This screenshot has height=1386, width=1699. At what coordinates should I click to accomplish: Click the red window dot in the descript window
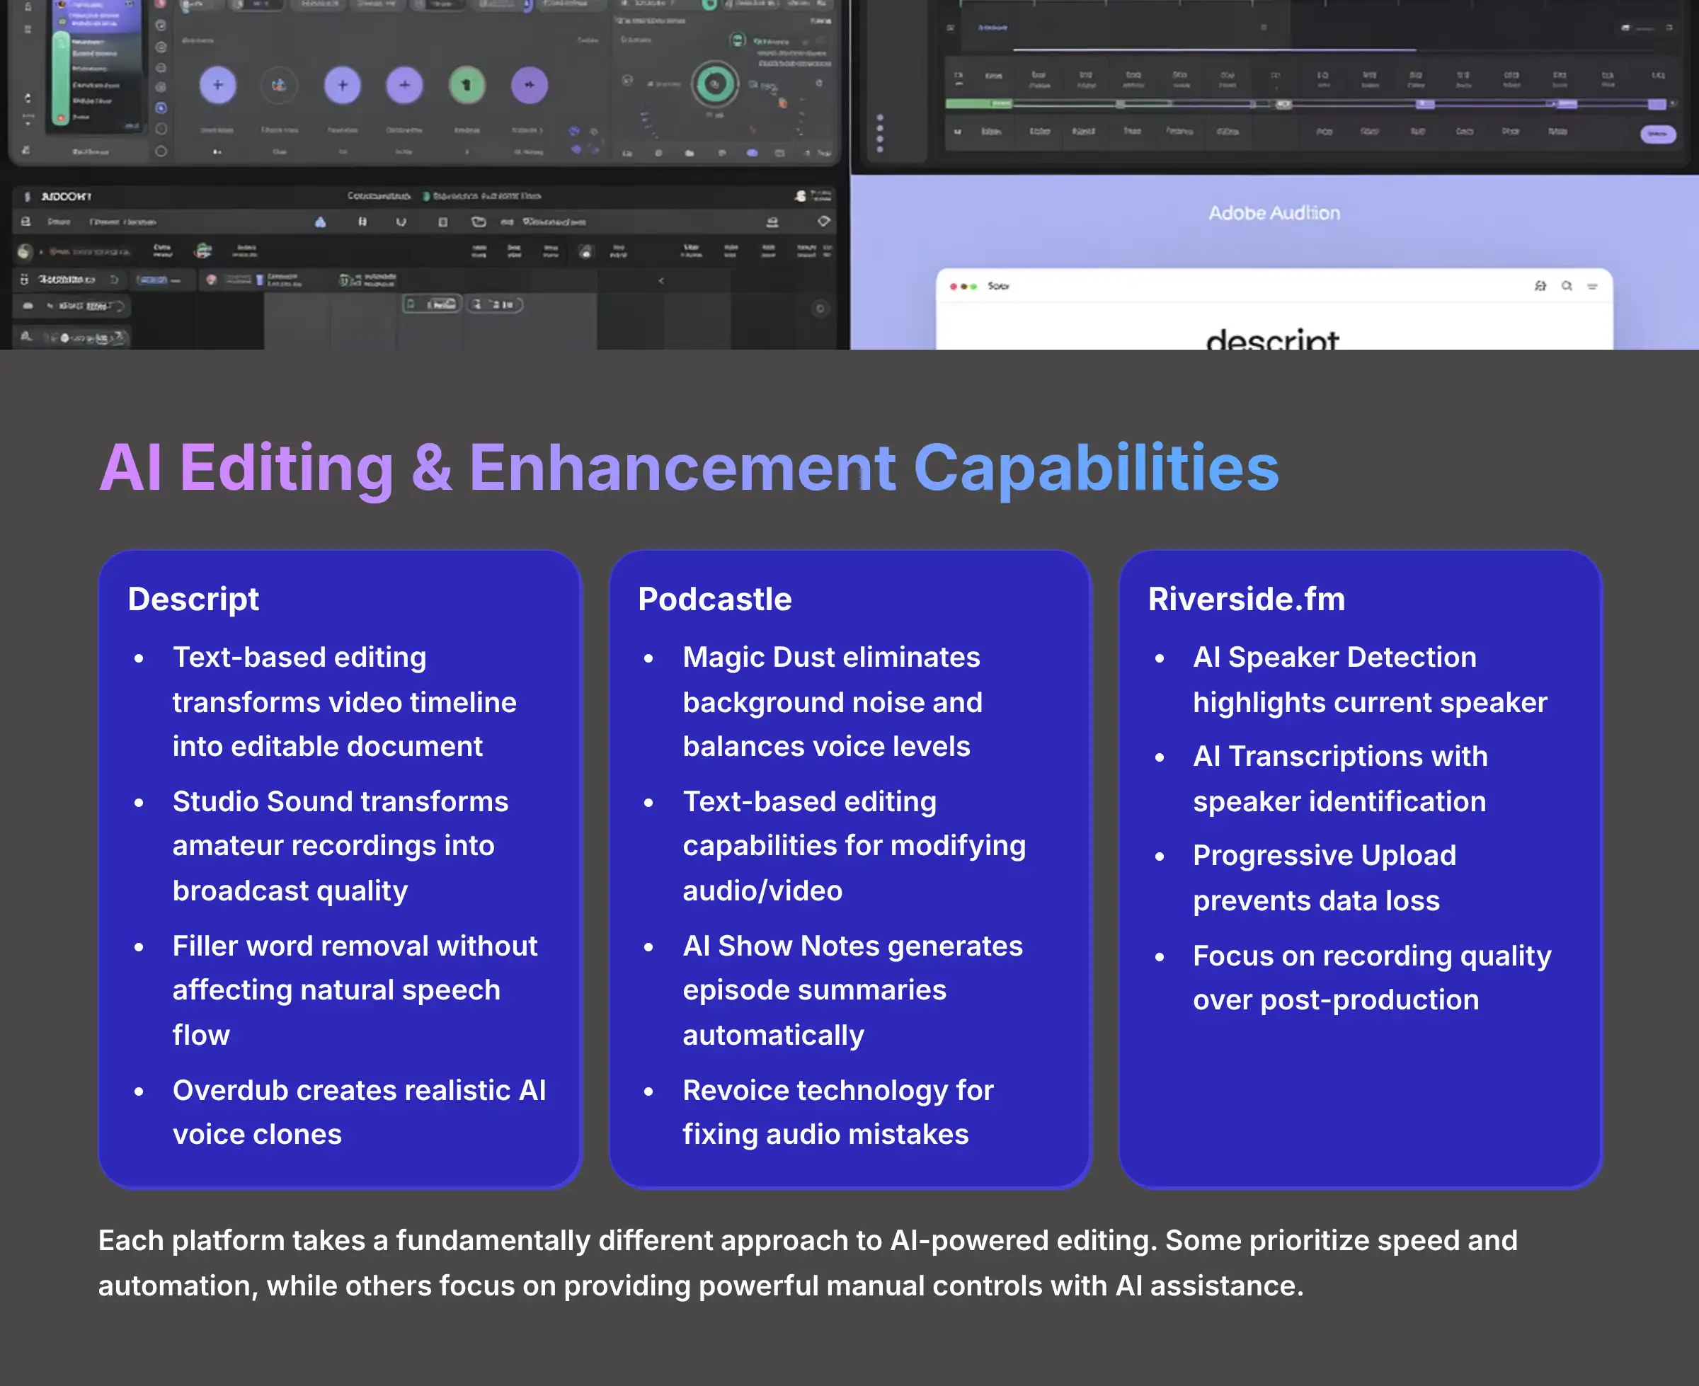[954, 286]
